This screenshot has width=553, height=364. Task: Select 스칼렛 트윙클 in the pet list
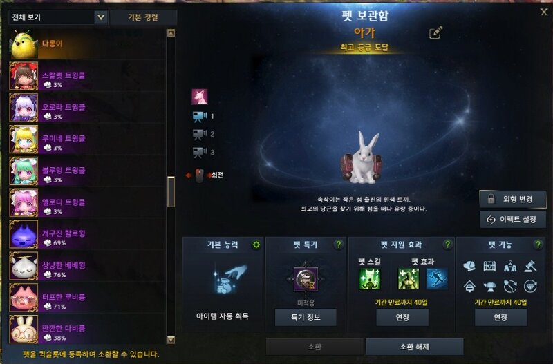coord(87,76)
